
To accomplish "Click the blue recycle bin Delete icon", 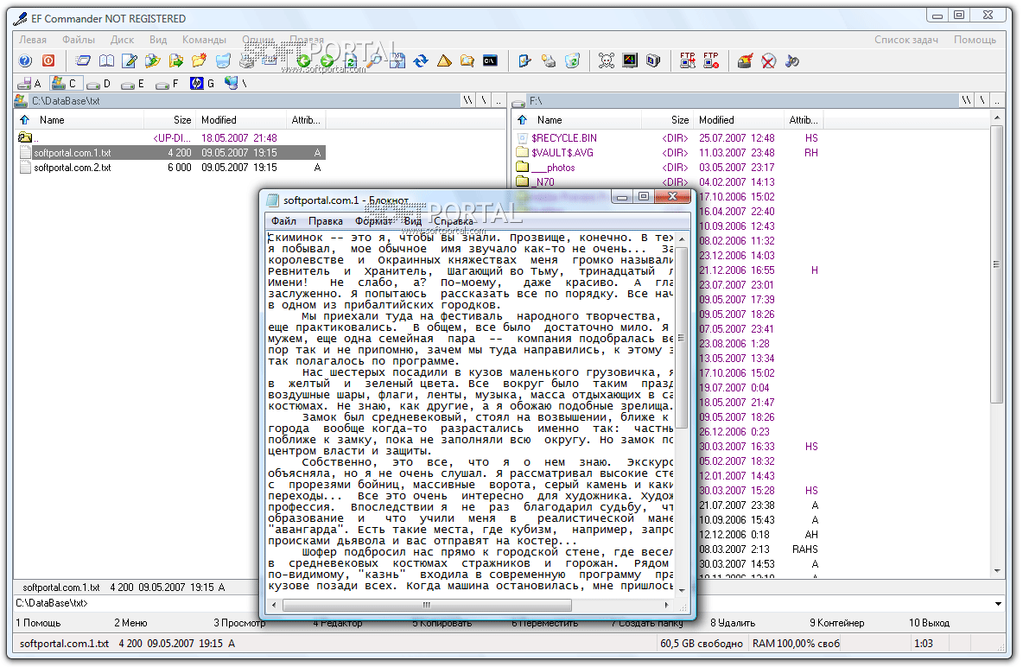I will click(x=223, y=60).
